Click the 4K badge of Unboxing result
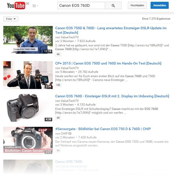174x178 pixels. click(x=58, y=118)
